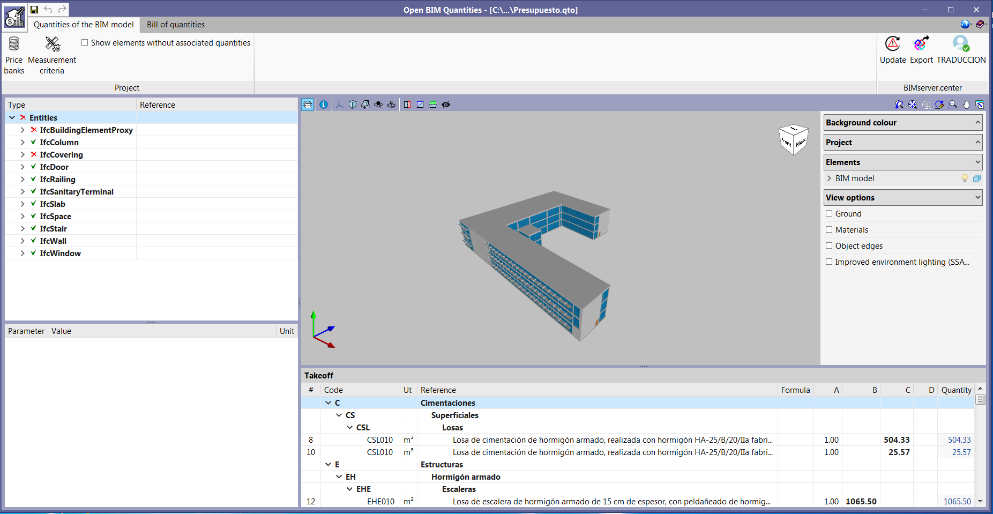The height and width of the screenshot is (514, 993).
Task: Check the Ground view option
Action: click(x=830, y=213)
